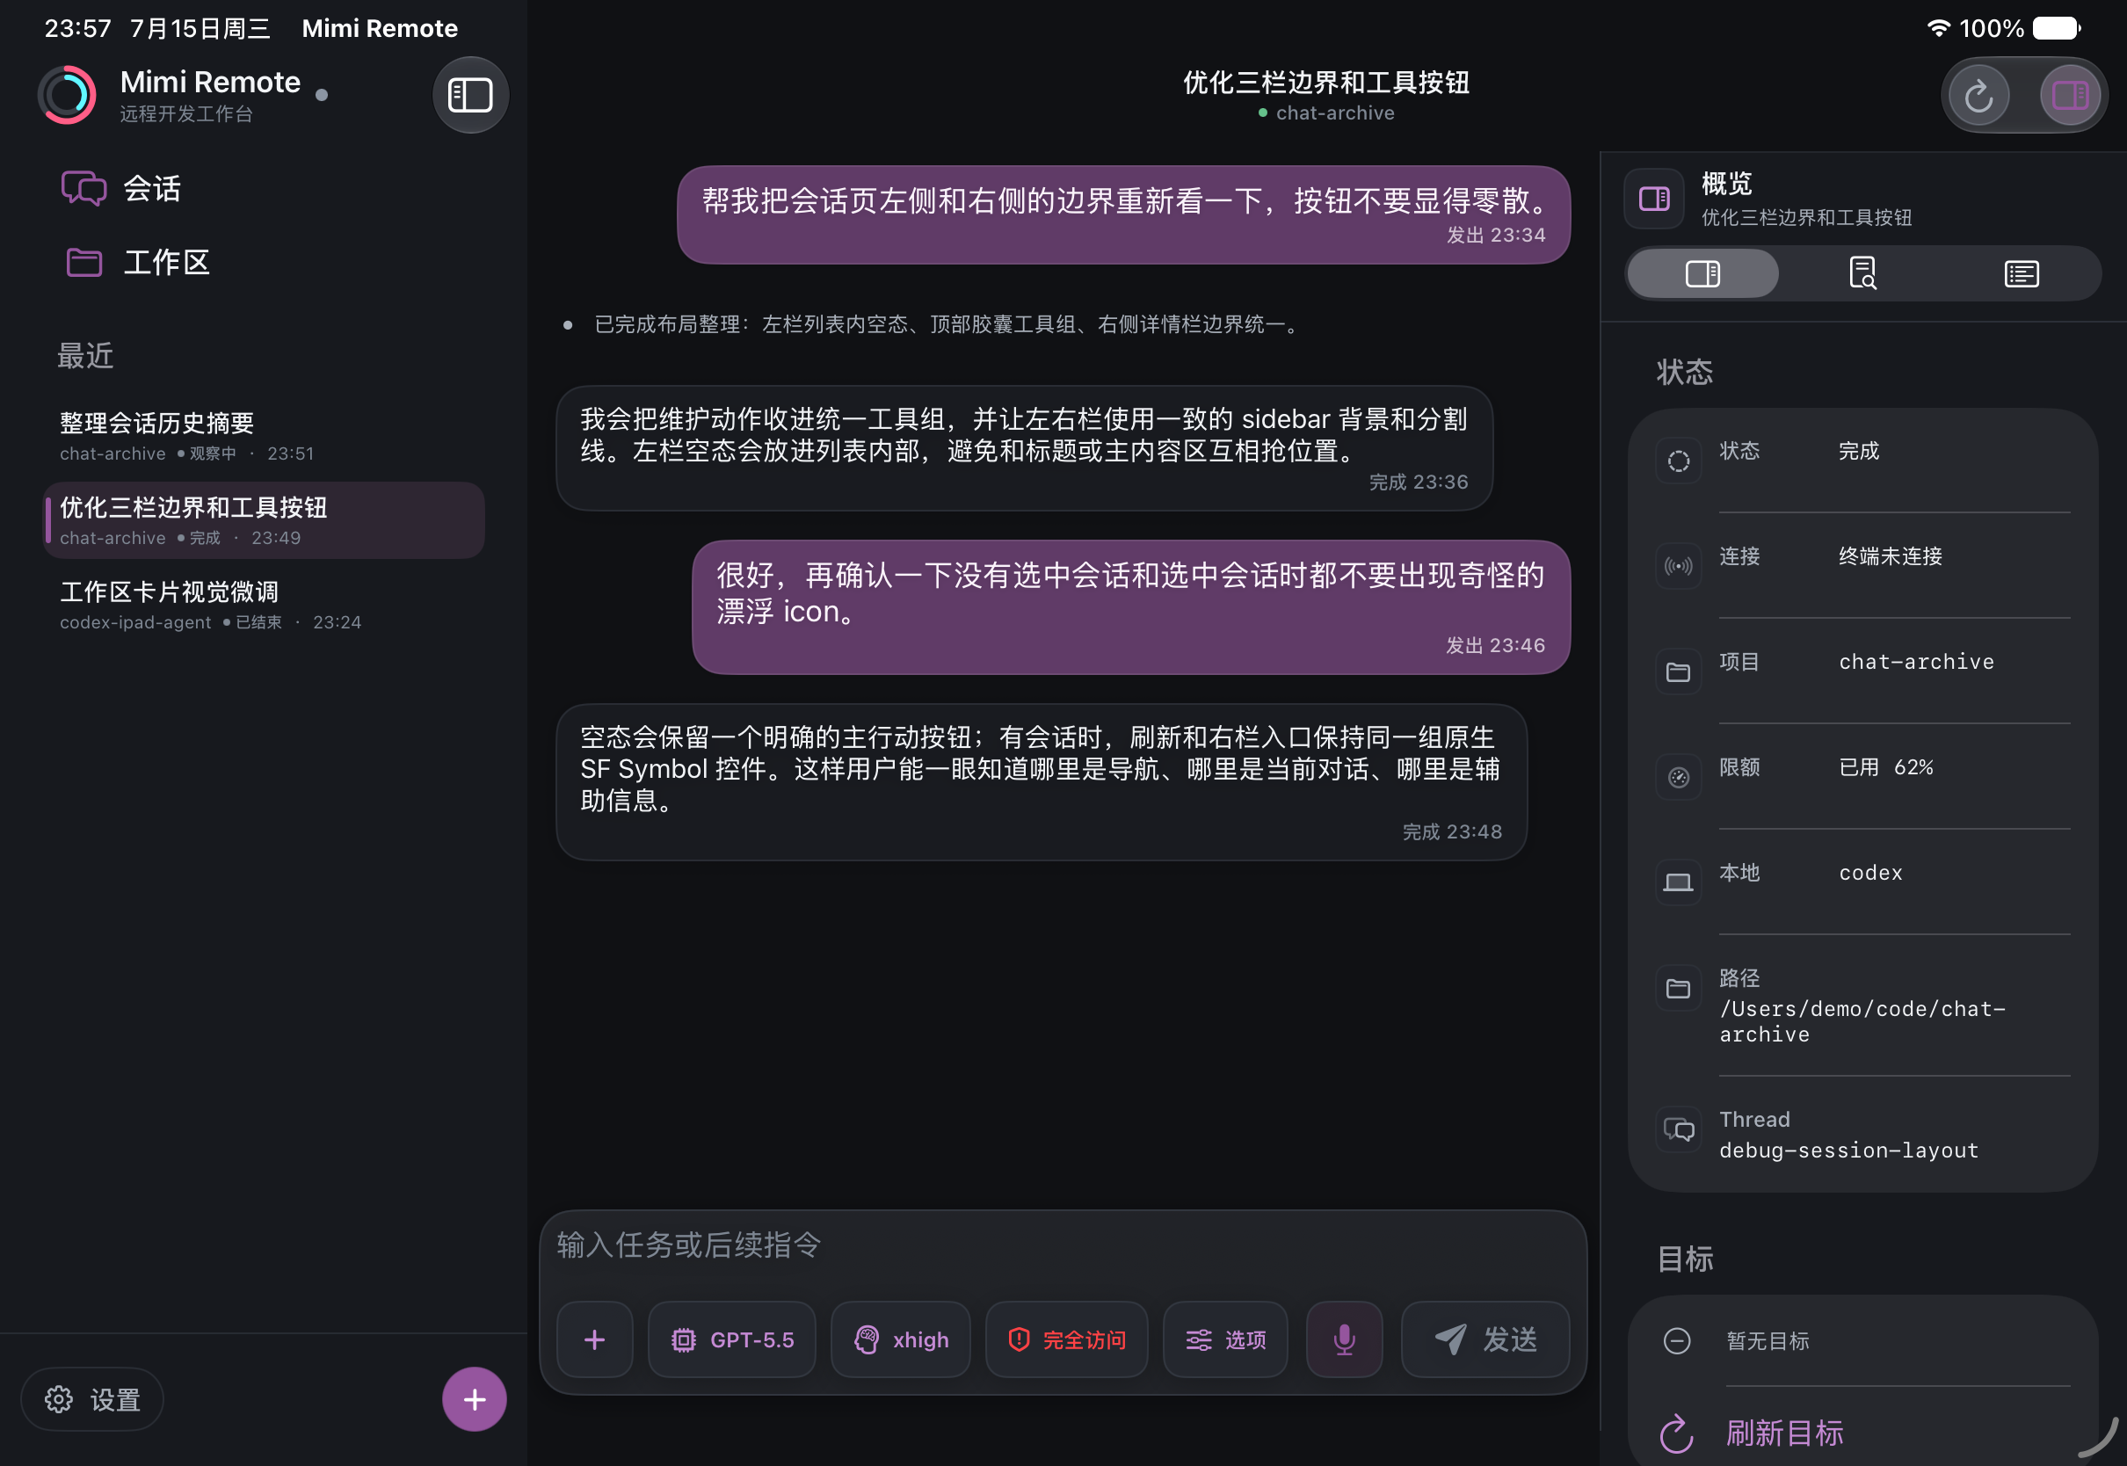This screenshot has width=2127, height=1466.
Task: Click user message sent at 23:34
Action: pyautogui.click(x=1123, y=215)
